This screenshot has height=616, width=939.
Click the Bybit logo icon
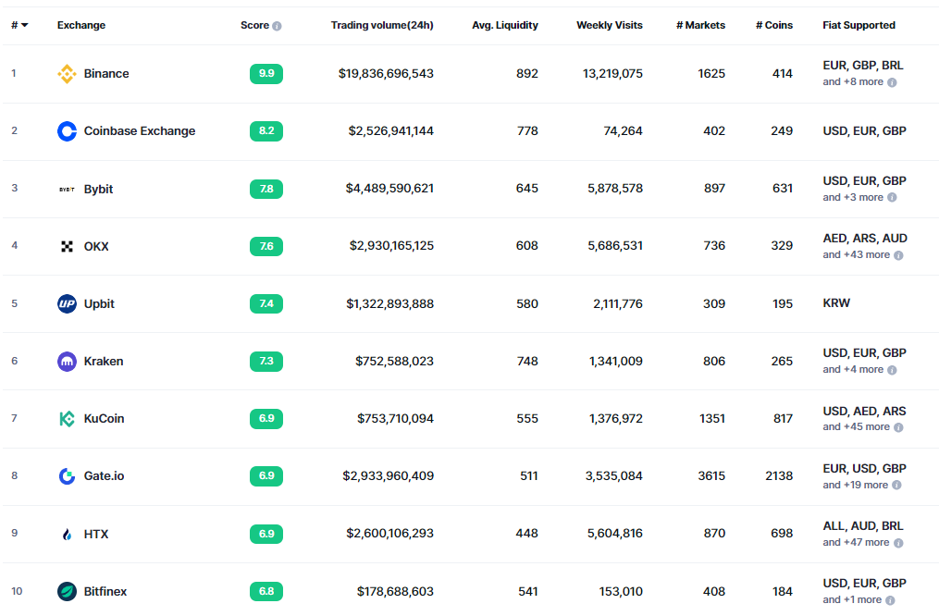67,189
